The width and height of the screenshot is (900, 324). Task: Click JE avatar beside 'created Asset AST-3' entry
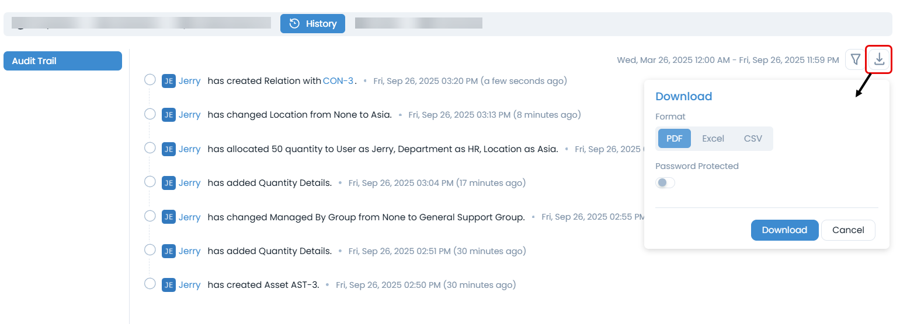coord(168,285)
